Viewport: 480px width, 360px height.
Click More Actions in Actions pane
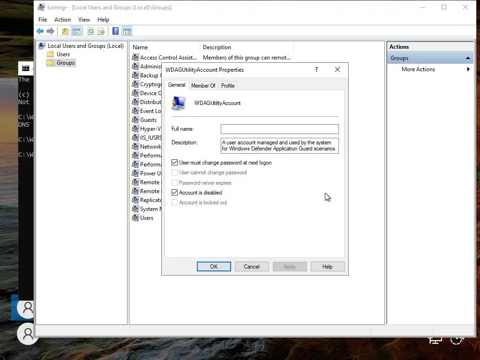pos(418,69)
